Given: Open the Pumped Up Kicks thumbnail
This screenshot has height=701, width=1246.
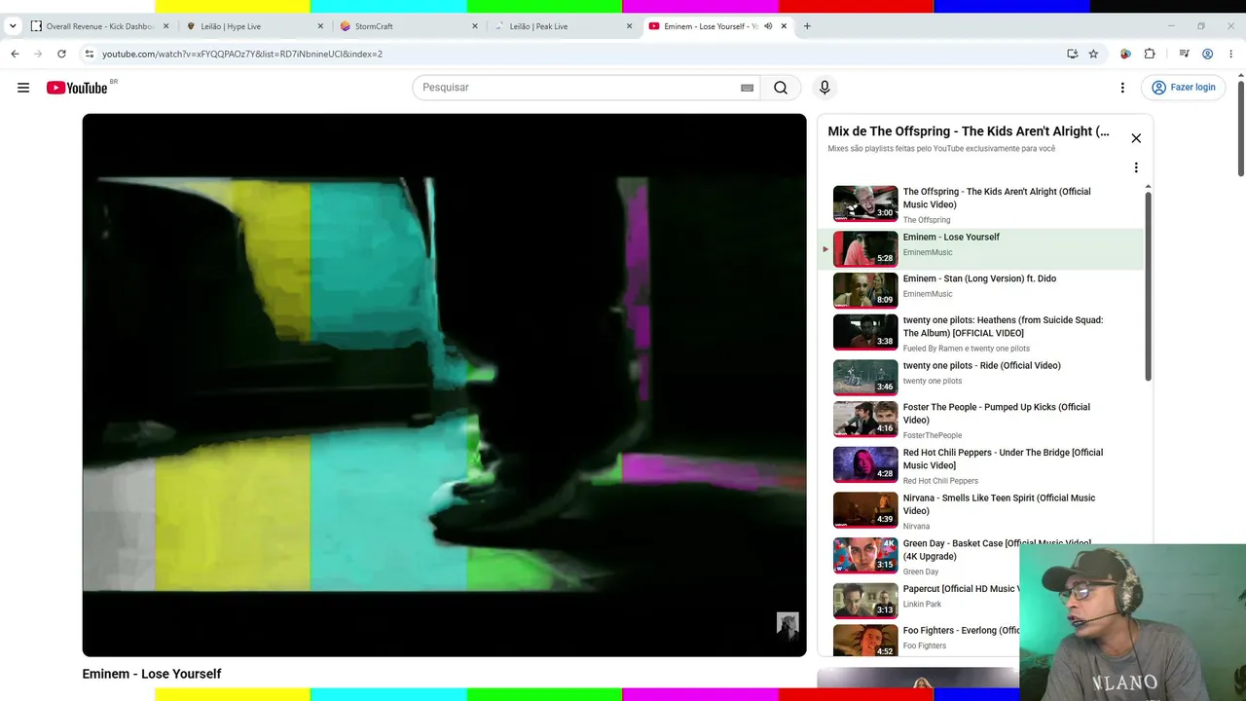Looking at the screenshot, I should (865, 419).
